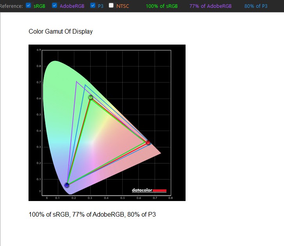Viewport: 284px width, 246px height.
Task: Click the green primary marker on chart
Action: pyautogui.click(x=91, y=97)
